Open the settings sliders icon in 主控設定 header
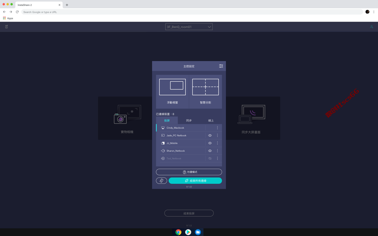 221,66
